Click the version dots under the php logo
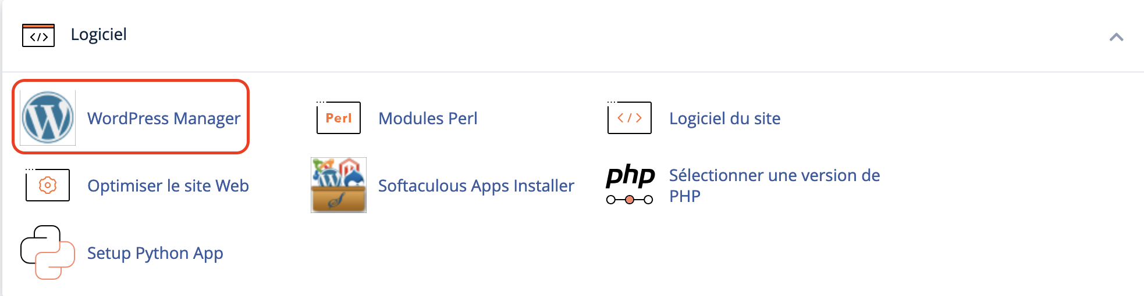 coord(630,200)
